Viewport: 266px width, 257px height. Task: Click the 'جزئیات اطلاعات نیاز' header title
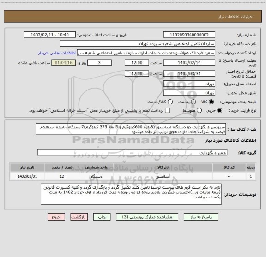[236, 17]
